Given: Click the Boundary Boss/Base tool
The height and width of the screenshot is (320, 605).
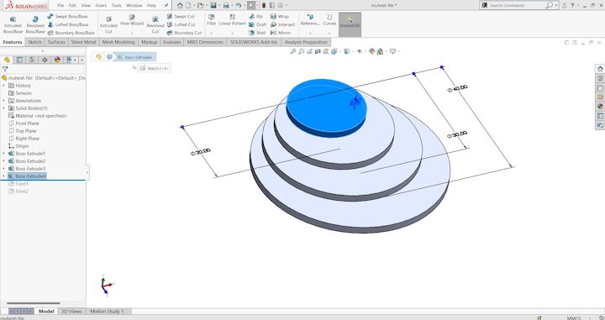Looking at the screenshot, I should (x=71, y=33).
